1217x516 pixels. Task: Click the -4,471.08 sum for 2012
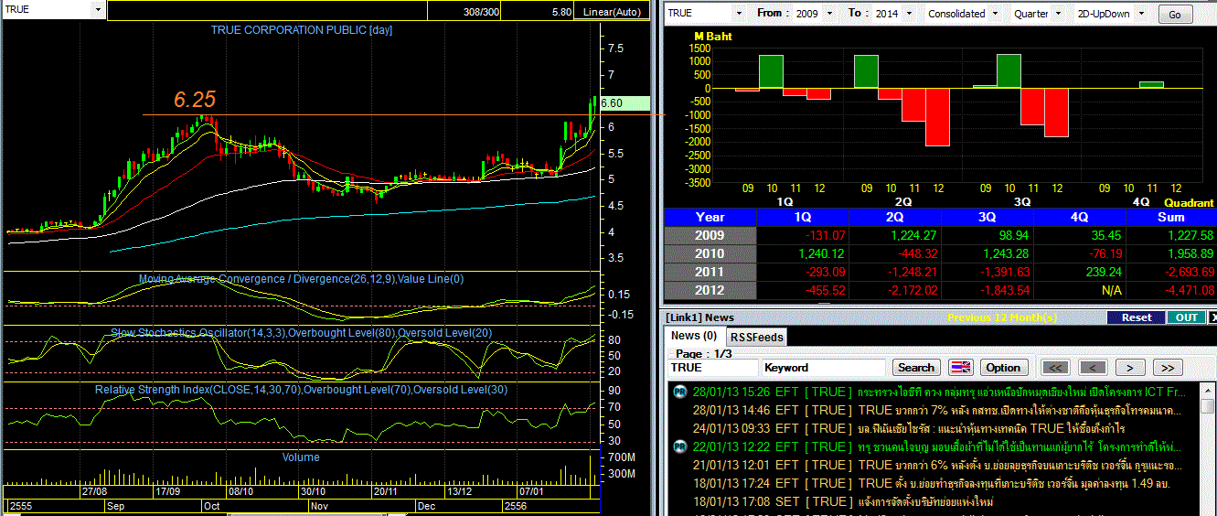1171,290
